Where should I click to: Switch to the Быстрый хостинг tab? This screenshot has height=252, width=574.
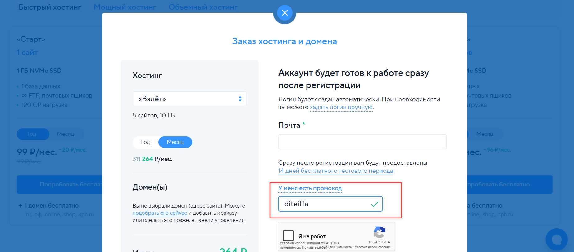coord(50,7)
